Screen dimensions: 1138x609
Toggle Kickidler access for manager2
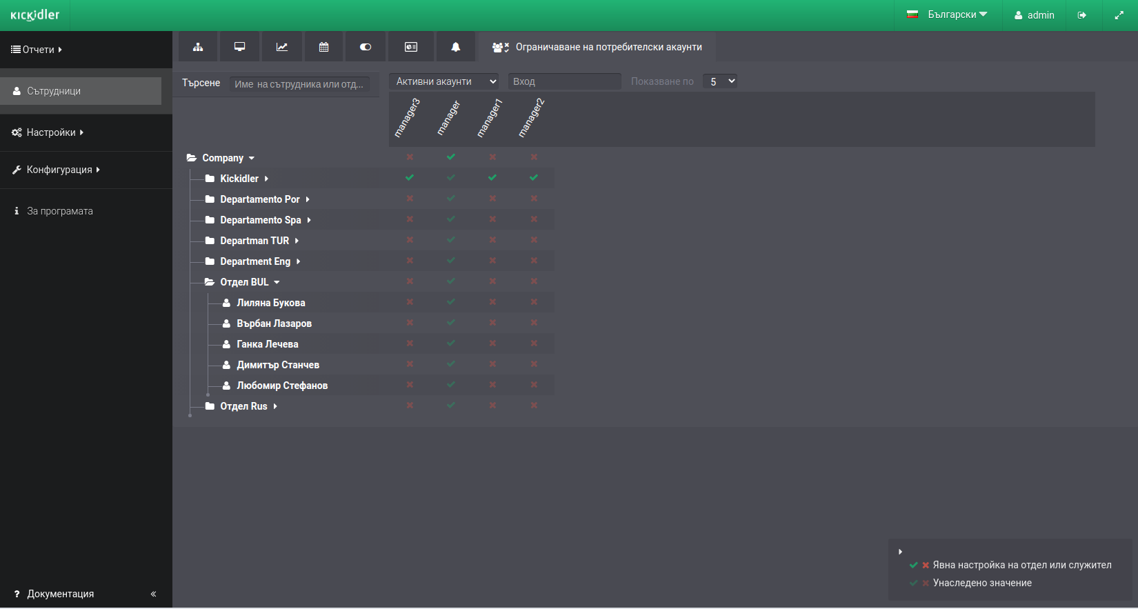[534, 178]
